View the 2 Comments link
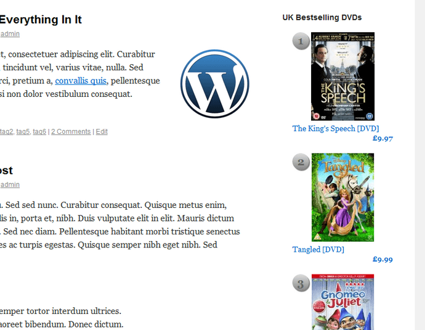 pos(71,131)
